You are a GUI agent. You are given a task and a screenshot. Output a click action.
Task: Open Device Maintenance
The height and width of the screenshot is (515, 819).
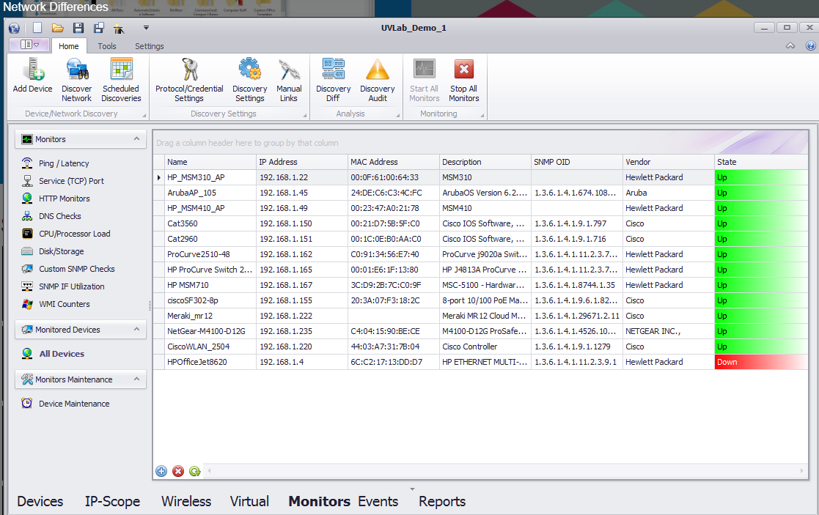pos(73,404)
